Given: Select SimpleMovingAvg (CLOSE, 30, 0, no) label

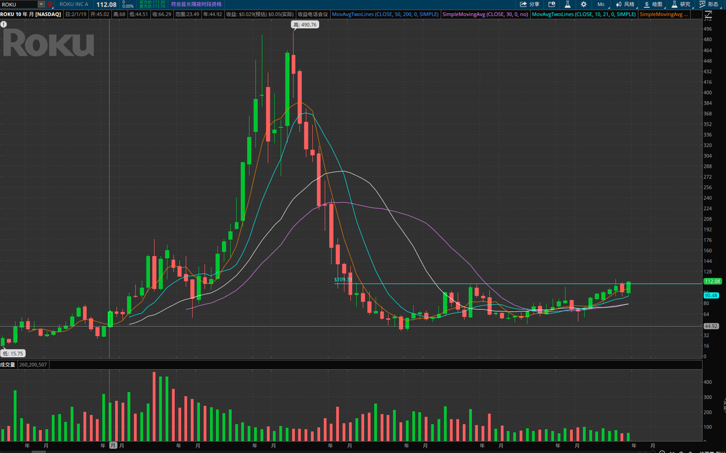Looking at the screenshot, I should (x=485, y=13).
